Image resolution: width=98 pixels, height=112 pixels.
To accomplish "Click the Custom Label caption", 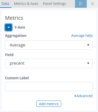I will pos(17,78).
